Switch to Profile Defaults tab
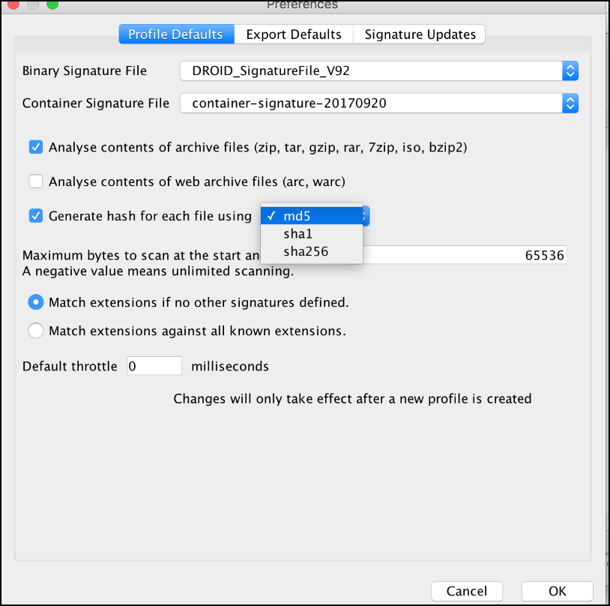Image resolution: width=610 pixels, height=606 pixels. point(175,34)
